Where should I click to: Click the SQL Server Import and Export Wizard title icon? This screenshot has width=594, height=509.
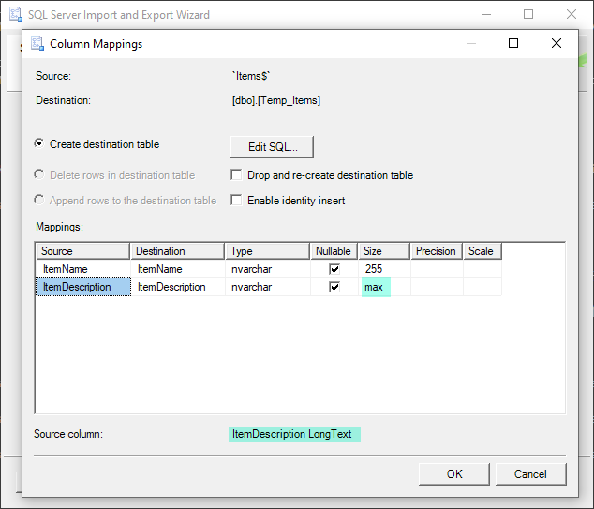point(16,14)
